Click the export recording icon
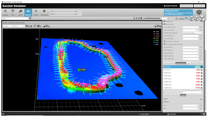This screenshot has width=208, height=117. point(139,18)
